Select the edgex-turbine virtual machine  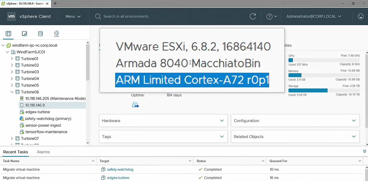(x=37, y=112)
